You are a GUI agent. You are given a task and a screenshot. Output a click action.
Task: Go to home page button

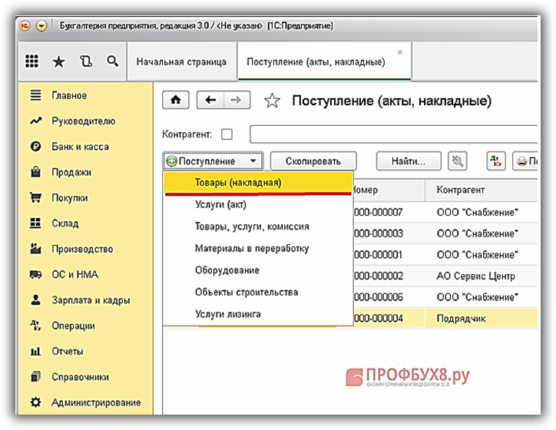[x=176, y=100]
